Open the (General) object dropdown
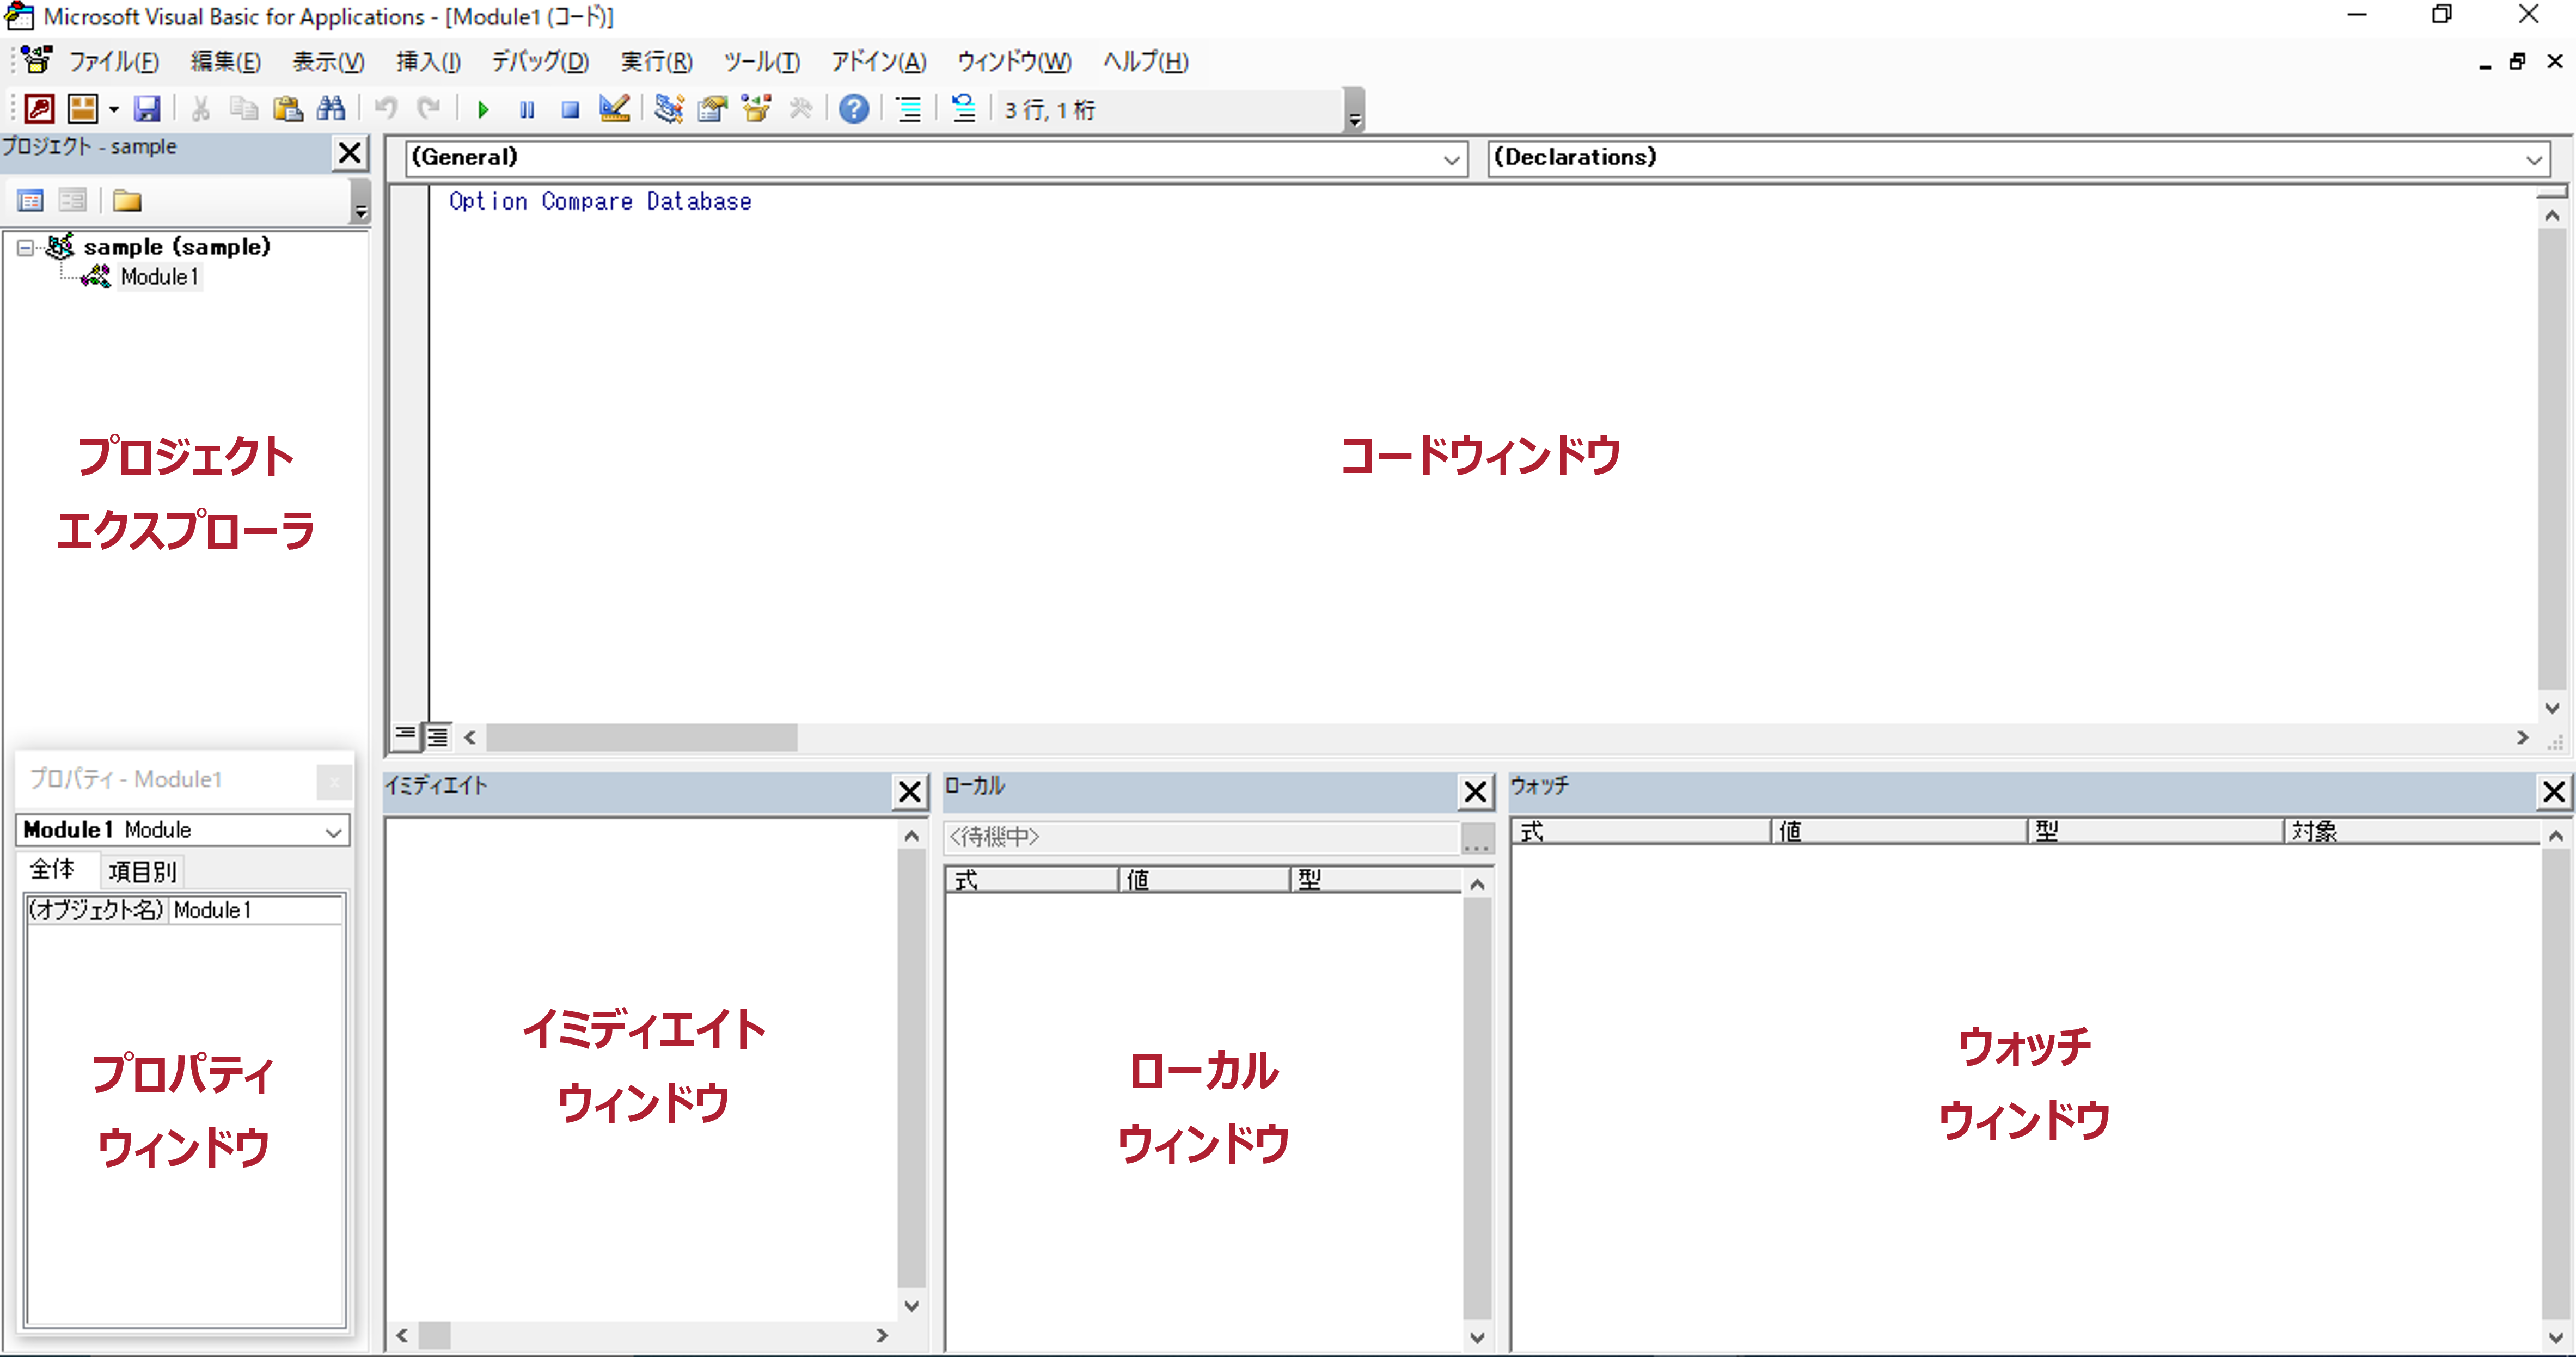Image resolution: width=2576 pixels, height=1357 pixels. point(1451,159)
